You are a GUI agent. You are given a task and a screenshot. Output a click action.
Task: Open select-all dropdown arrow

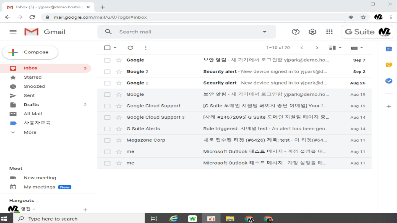(x=115, y=48)
